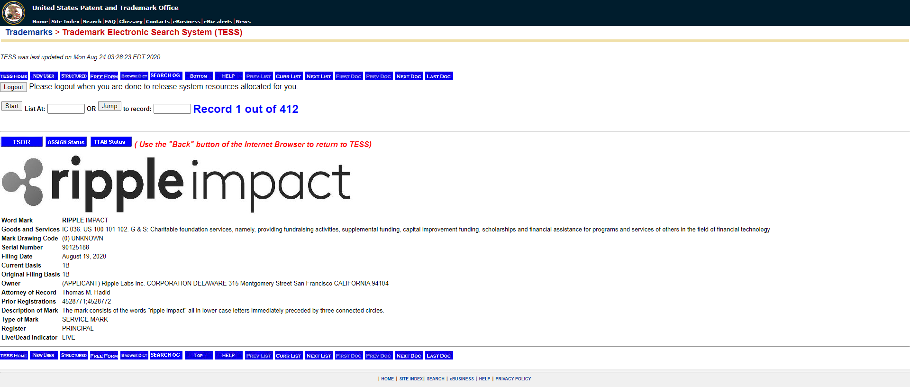Click top Next Doc button
910x387 pixels.
(x=409, y=76)
